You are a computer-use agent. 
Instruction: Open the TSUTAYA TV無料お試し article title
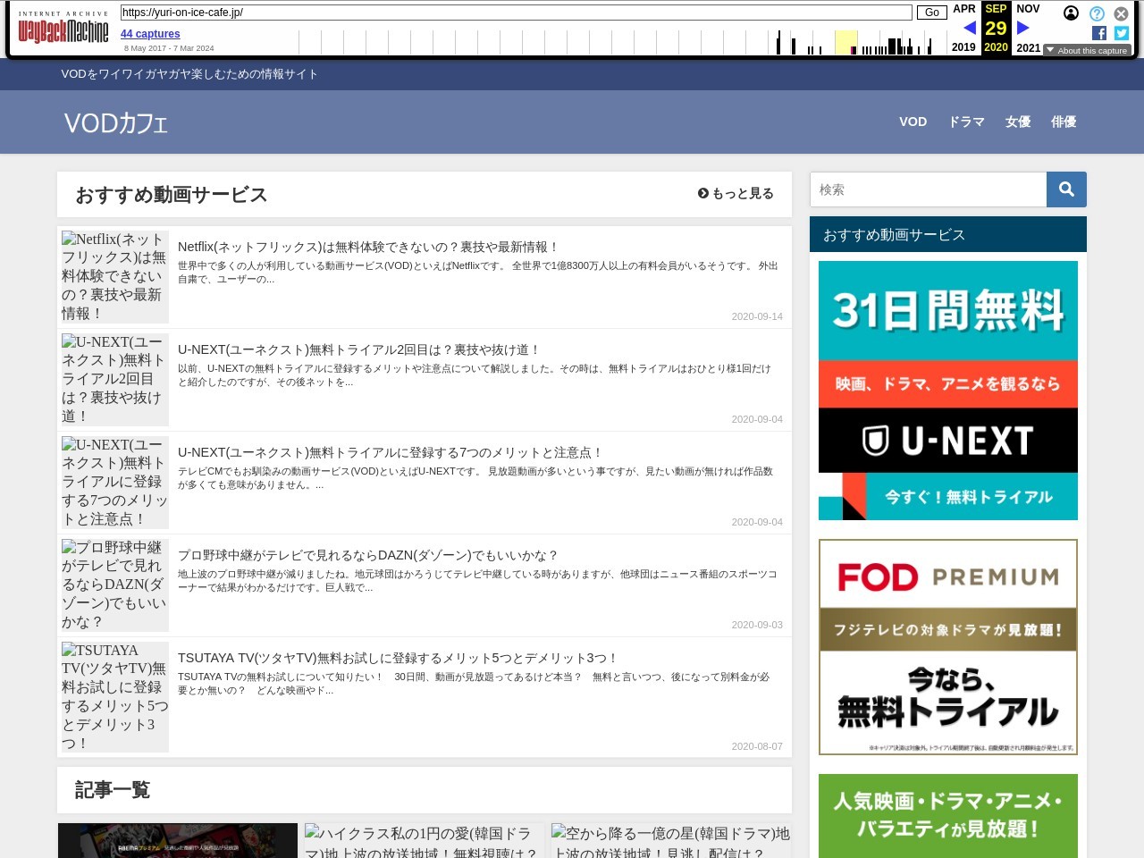click(x=398, y=658)
